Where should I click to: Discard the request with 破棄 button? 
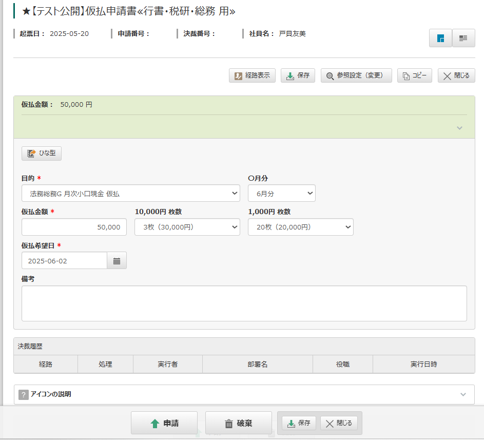[x=238, y=424]
